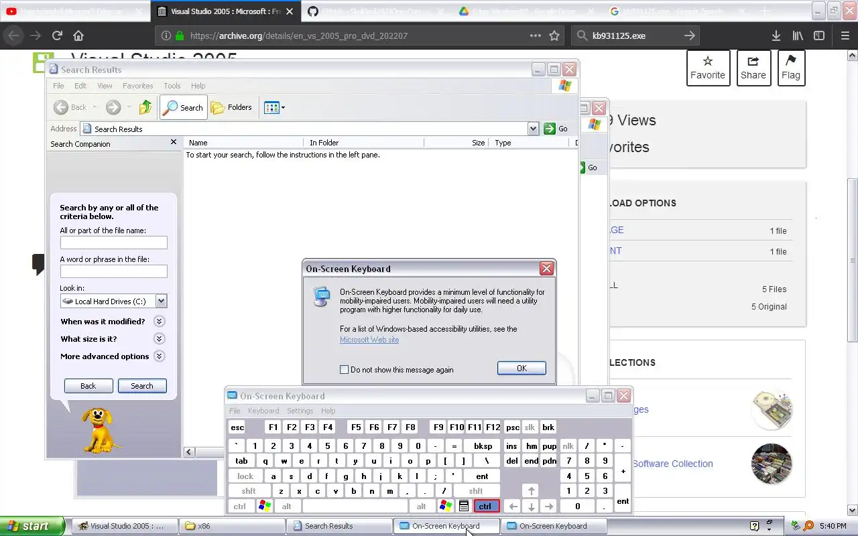858x536 pixels.
Task: Open Tools menu in Search Results window
Action: [x=172, y=86]
